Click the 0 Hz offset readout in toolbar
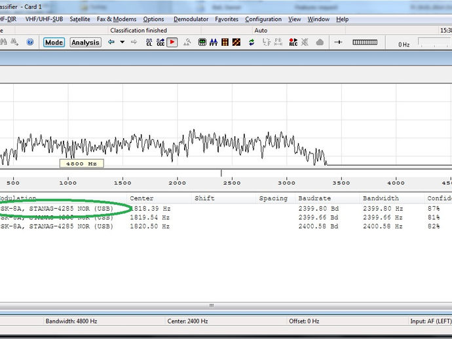 pos(404,45)
